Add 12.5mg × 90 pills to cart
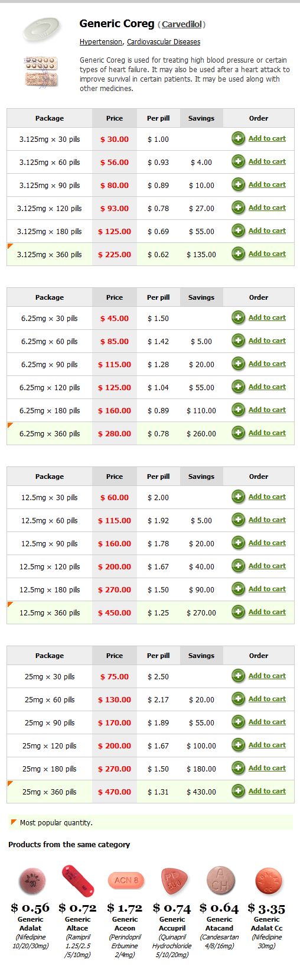The height and width of the screenshot is (966, 300). coord(267,543)
